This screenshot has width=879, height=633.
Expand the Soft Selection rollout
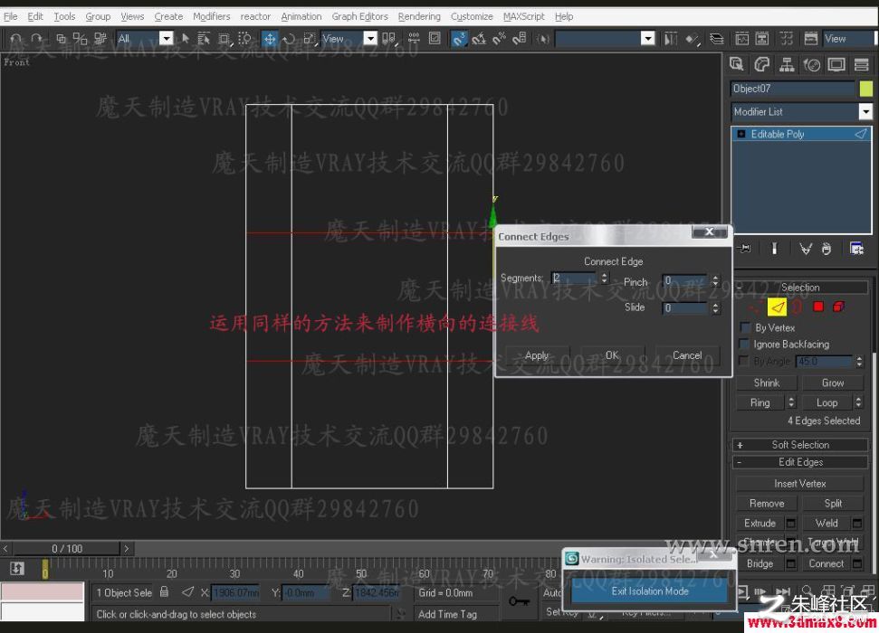click(x=800, y=445)
